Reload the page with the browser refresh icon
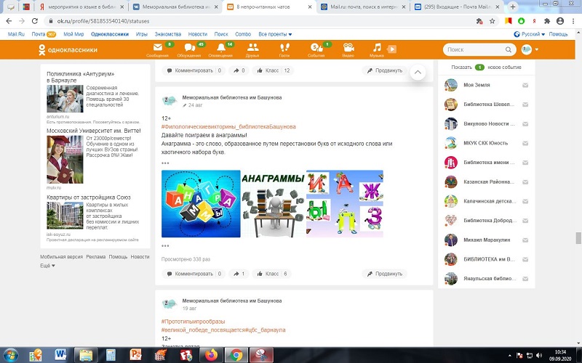This screenshot has height=363, width=582. pyautogui.click(x=34, y=21)
